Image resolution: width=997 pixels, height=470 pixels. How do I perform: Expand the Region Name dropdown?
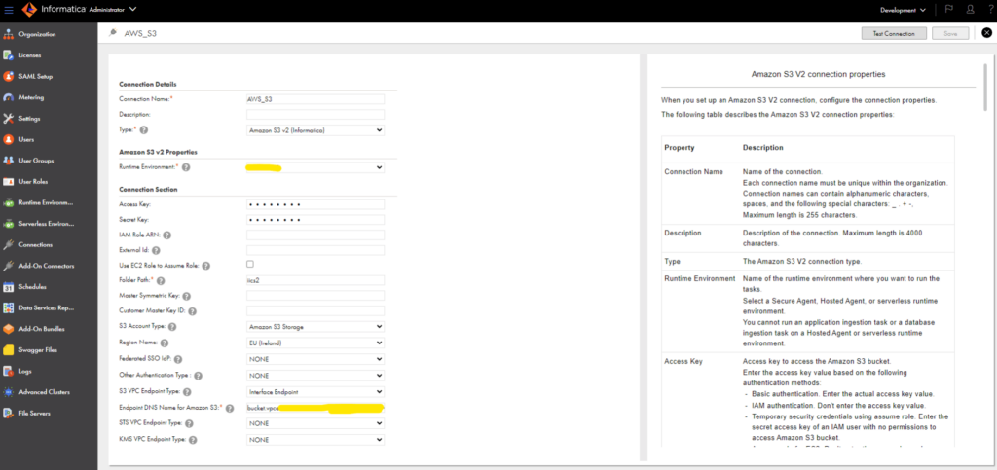point(315,342)
